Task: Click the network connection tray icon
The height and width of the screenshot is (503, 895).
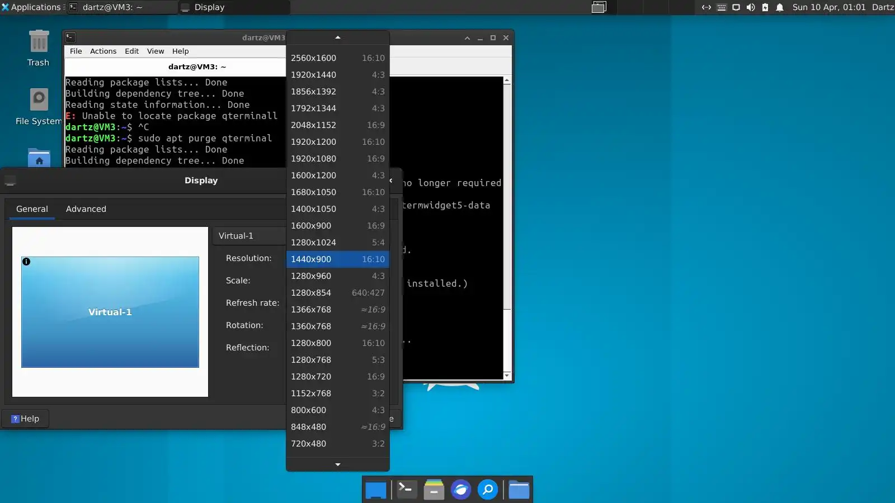Action: [706, 7]
